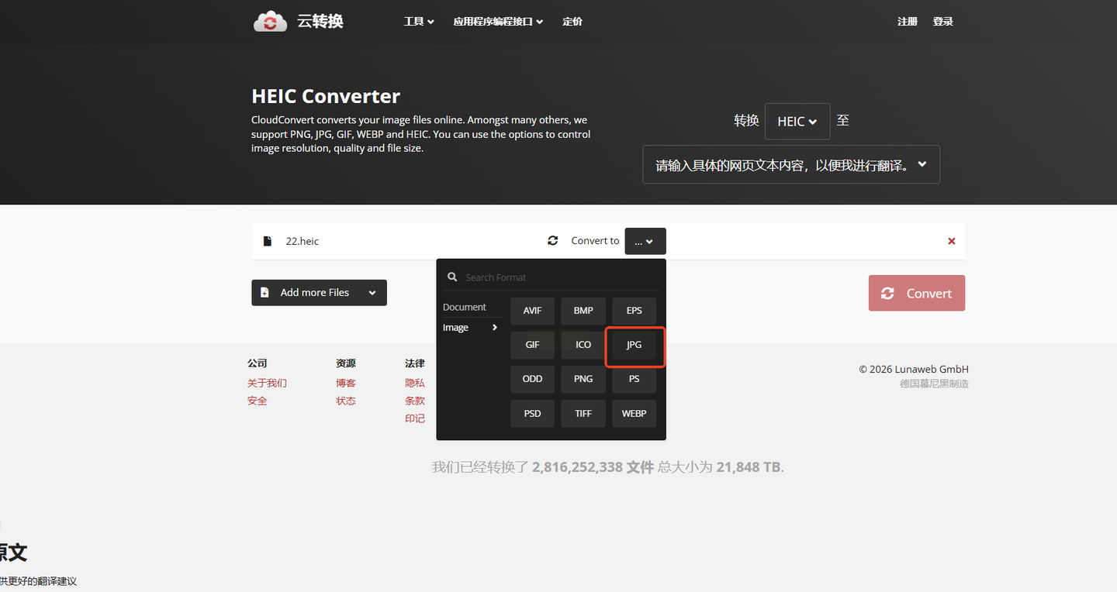Open the 条款 footer link
The image size is (1117, 592).
click(415, 401)
